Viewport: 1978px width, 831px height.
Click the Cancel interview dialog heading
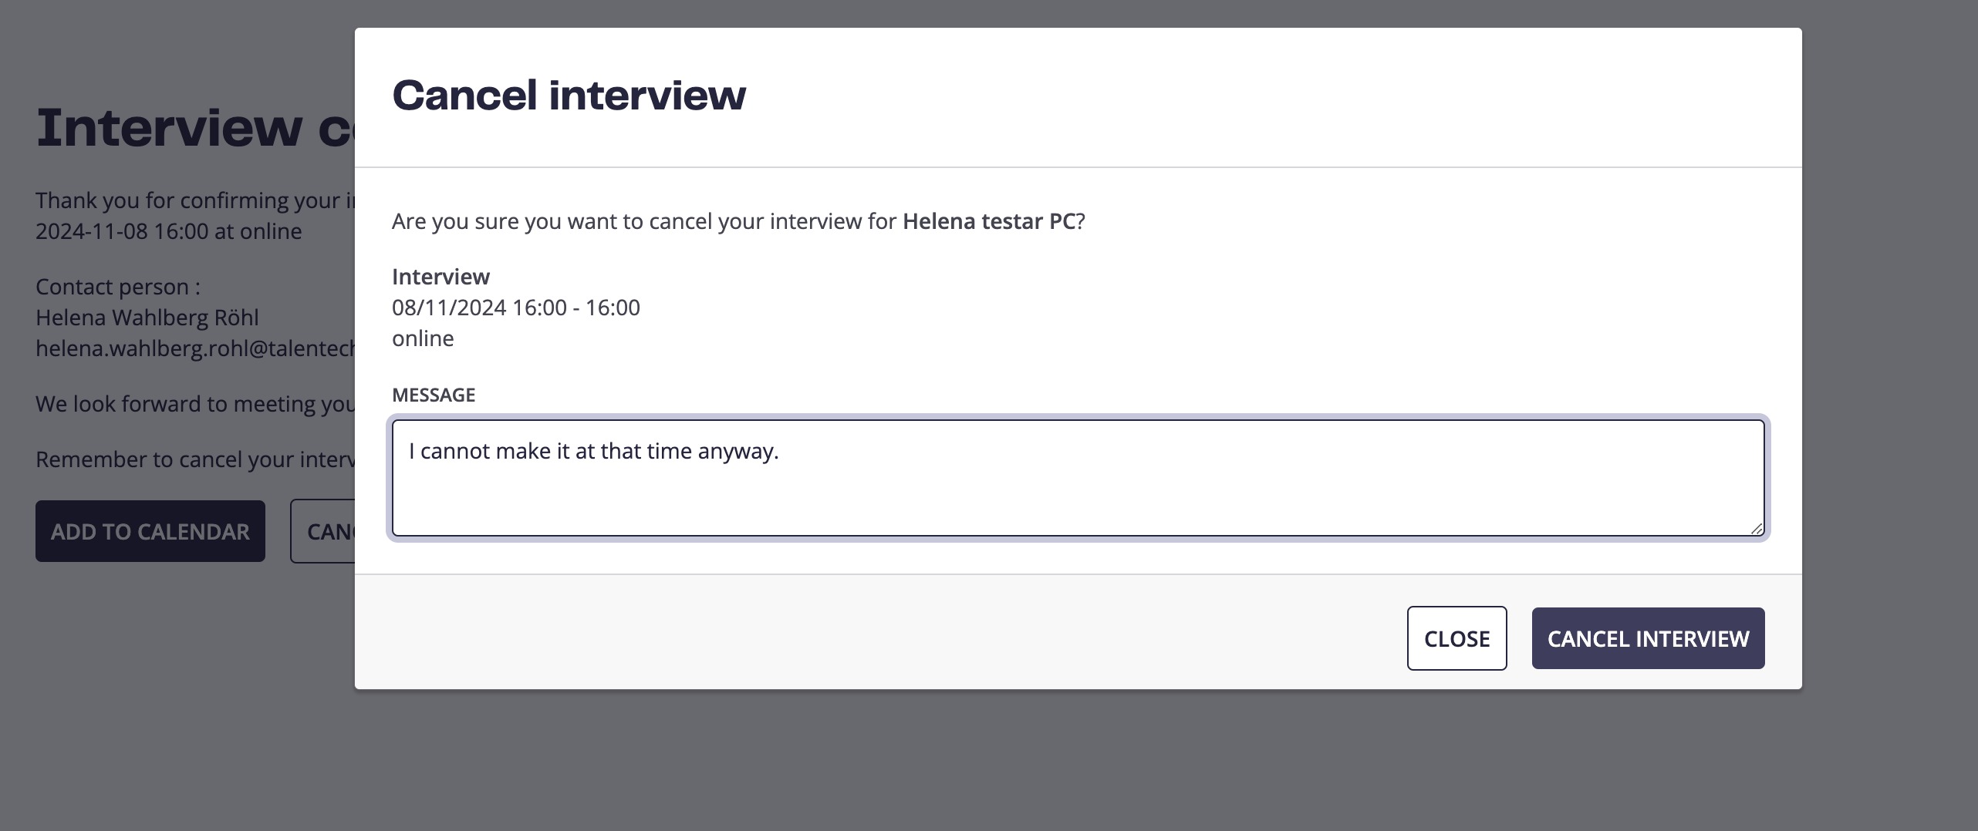pyautogui.click(x=569, y=96)
